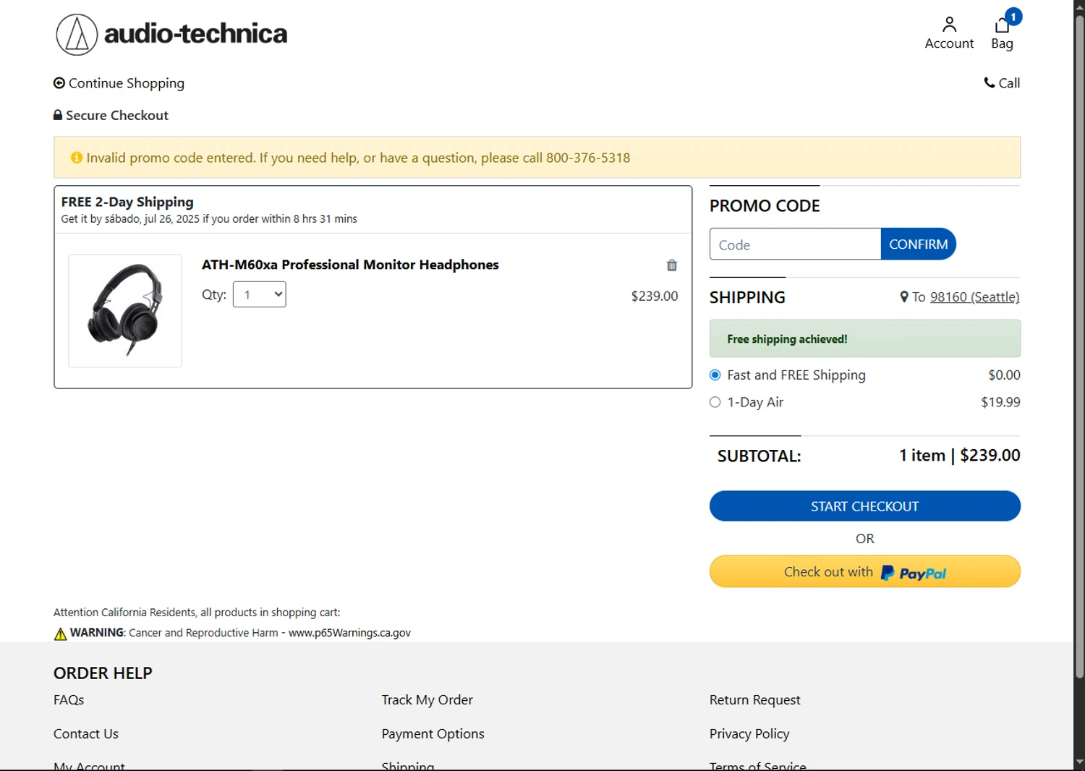The width and height of the screenshot is (1085, 771).
Task: Focus the promo Code input field
Action: (795, 244)
